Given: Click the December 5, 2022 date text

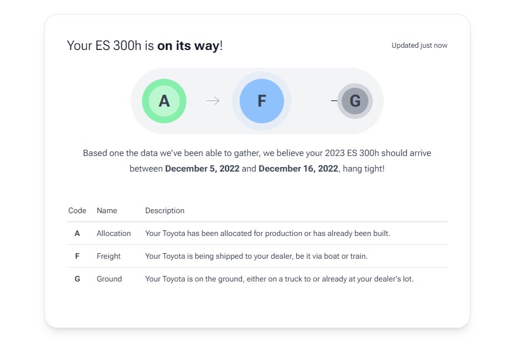Looking at the screenshot, I should click(x=202, y=168).
